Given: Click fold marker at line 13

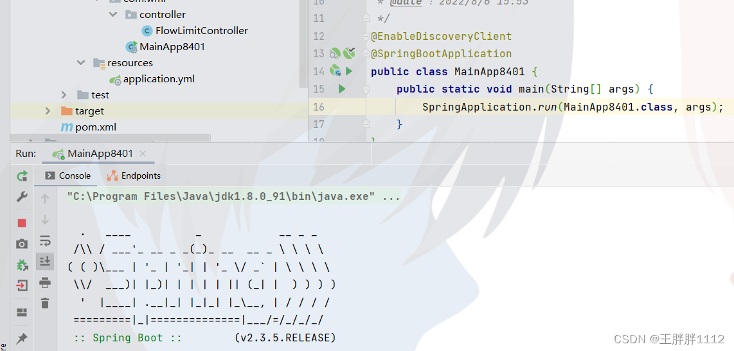Looking at the screenshot, I should (x=366, y=54).
